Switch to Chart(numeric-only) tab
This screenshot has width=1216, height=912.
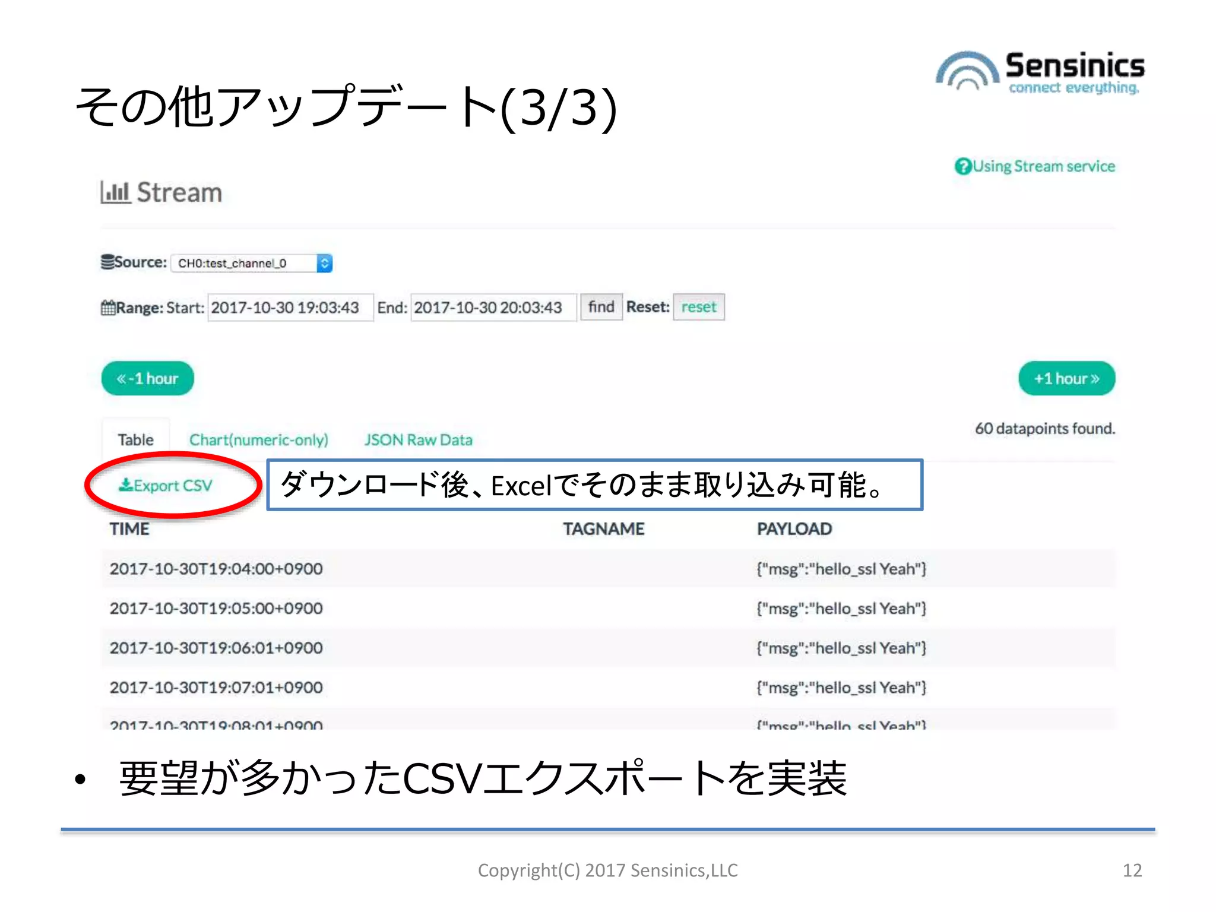click(x=258, y=440)
